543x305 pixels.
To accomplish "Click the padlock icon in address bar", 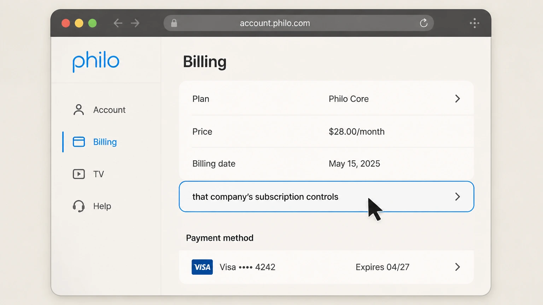I will tap(174, 23).
